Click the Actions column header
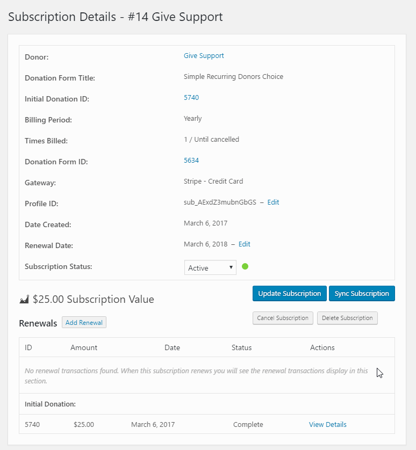The width and height of the screenshot is (416, 450). click(322, 347)
